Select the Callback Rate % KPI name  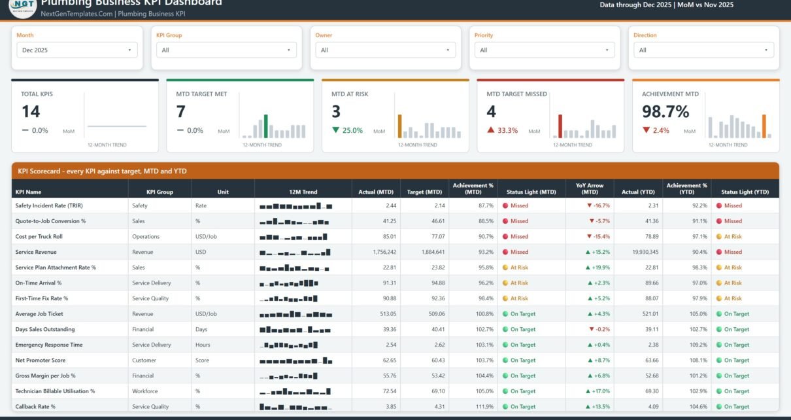coord(35,407)
